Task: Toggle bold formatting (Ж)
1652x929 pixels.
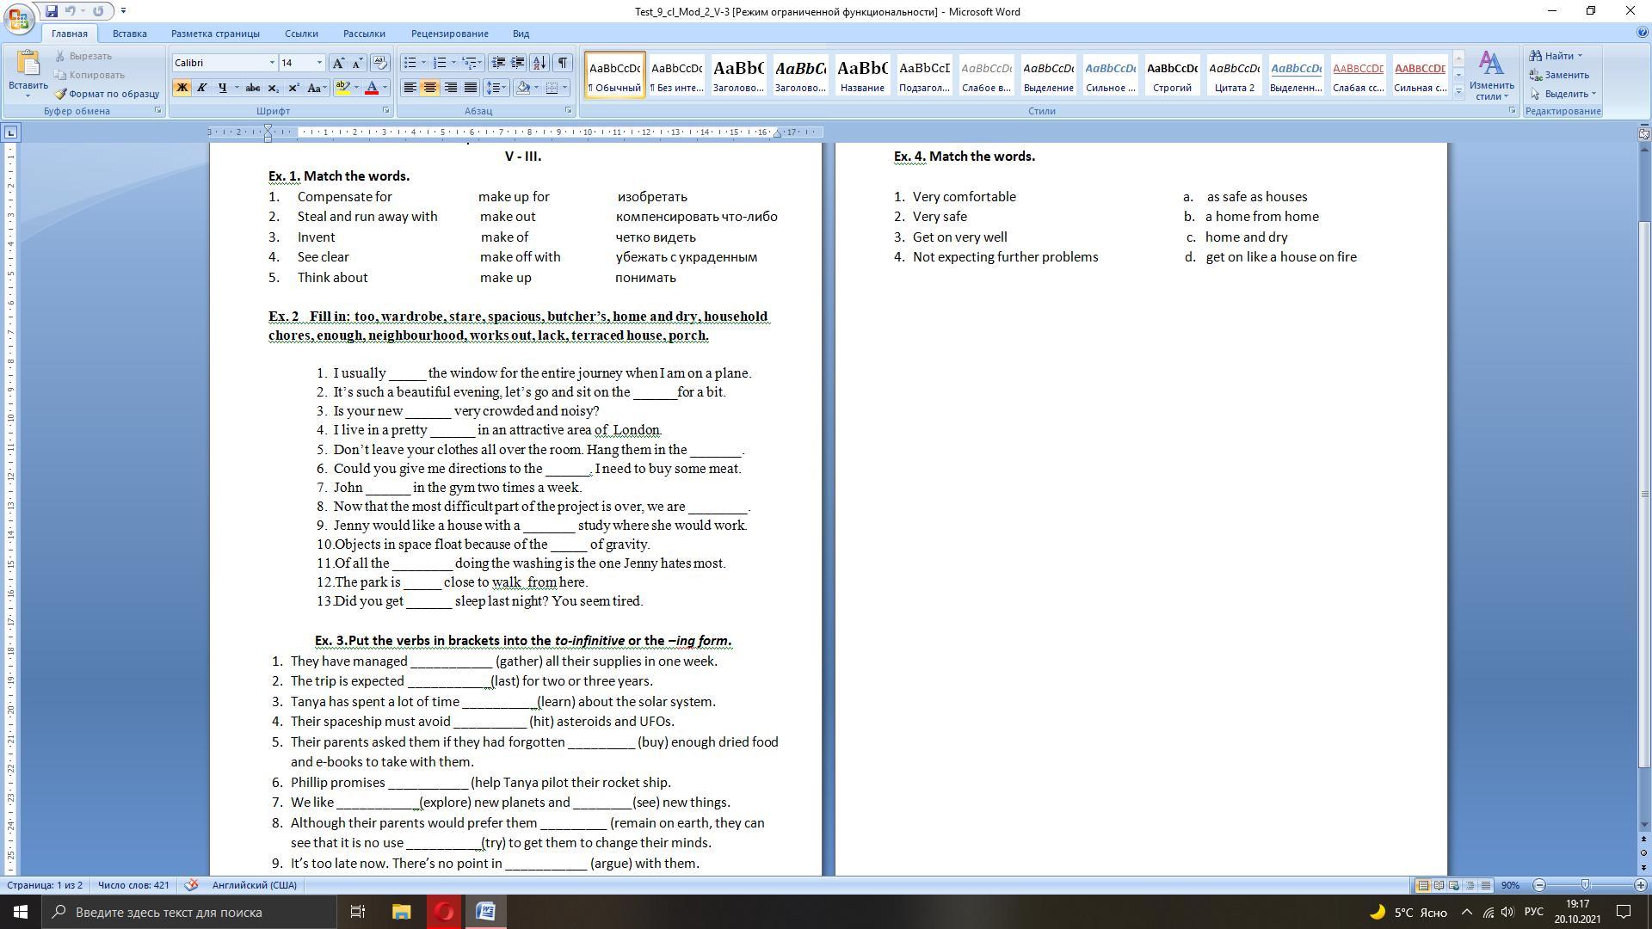Action: pos(182,88)
